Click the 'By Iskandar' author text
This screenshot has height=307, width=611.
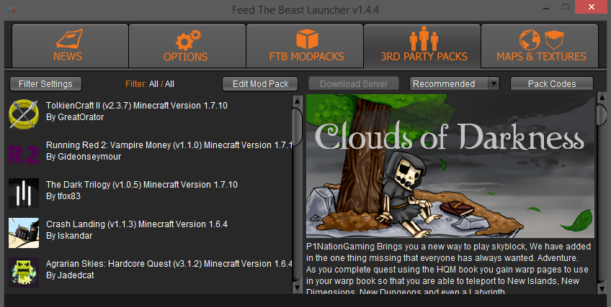pos(69,236)
